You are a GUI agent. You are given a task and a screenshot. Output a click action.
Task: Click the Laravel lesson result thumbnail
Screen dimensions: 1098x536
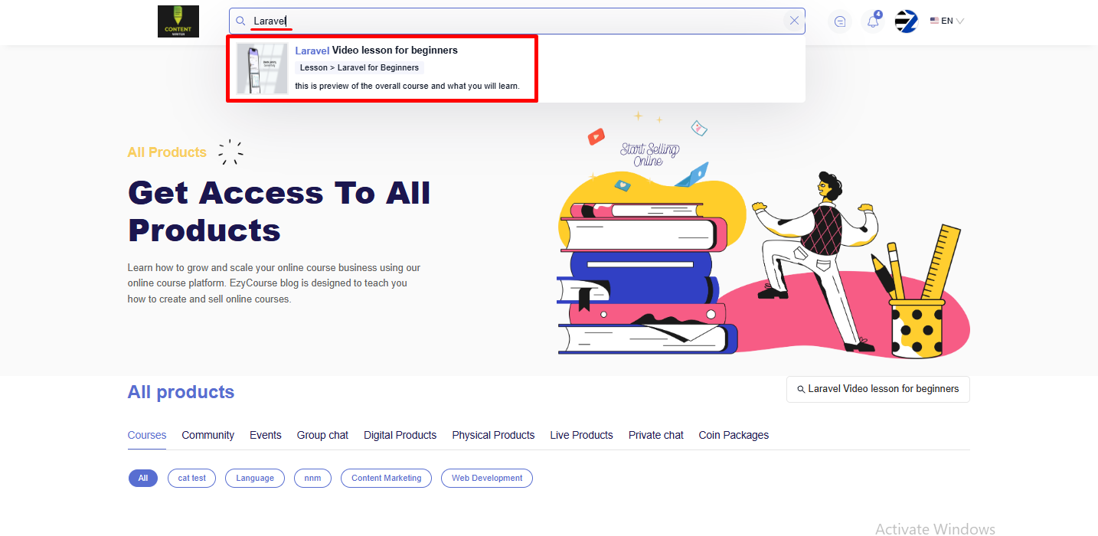262,69
